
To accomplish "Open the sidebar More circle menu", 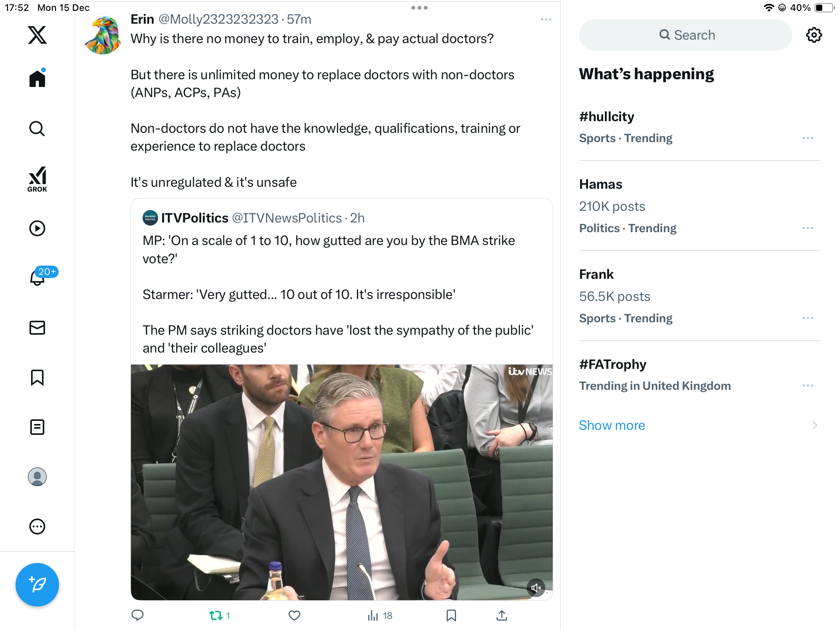I will point(37,526).
